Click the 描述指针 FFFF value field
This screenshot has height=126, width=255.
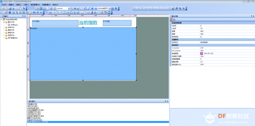[x=227, y=65]
